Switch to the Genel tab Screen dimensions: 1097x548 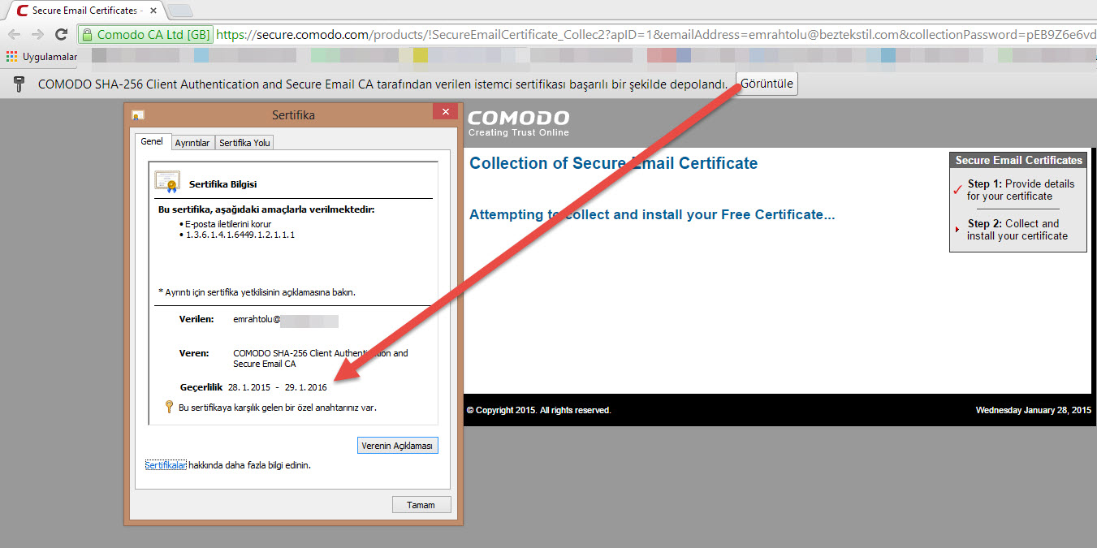153,141
